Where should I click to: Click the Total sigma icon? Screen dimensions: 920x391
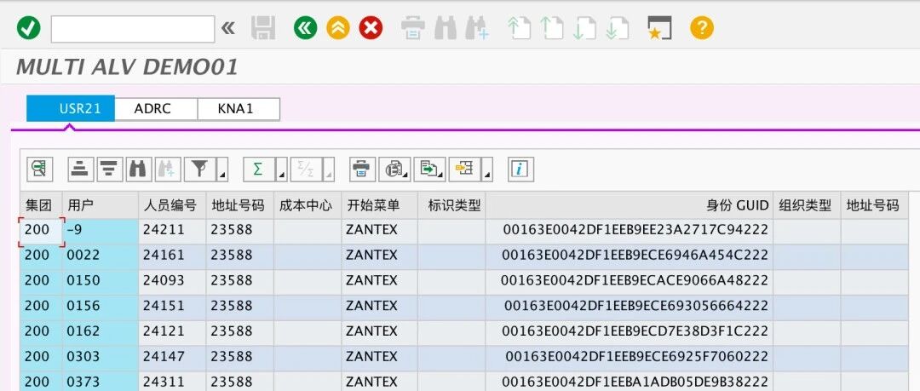coord(257,169)
